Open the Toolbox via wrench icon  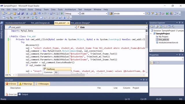(x=163, y=14)
